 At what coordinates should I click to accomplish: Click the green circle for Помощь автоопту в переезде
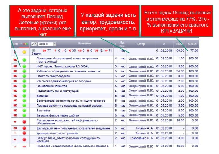[24, 106]
